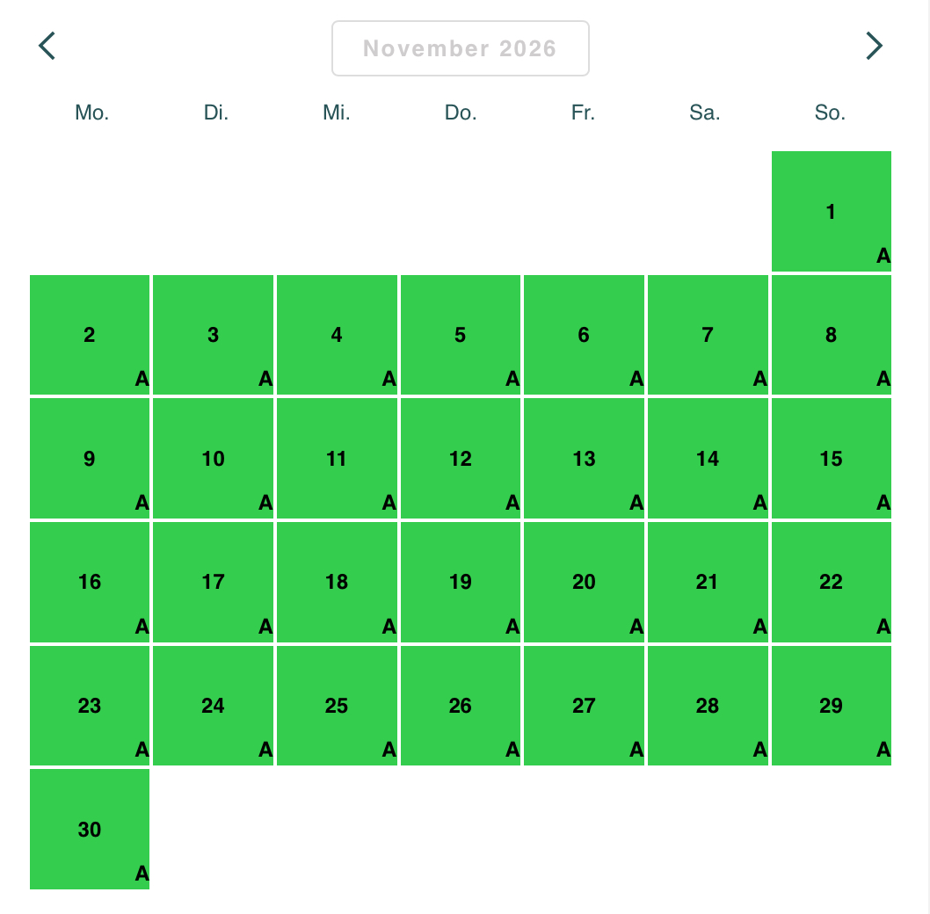Pick Friday, November 27
This screenshot has width=930, height=914.
tap(584, 706)
